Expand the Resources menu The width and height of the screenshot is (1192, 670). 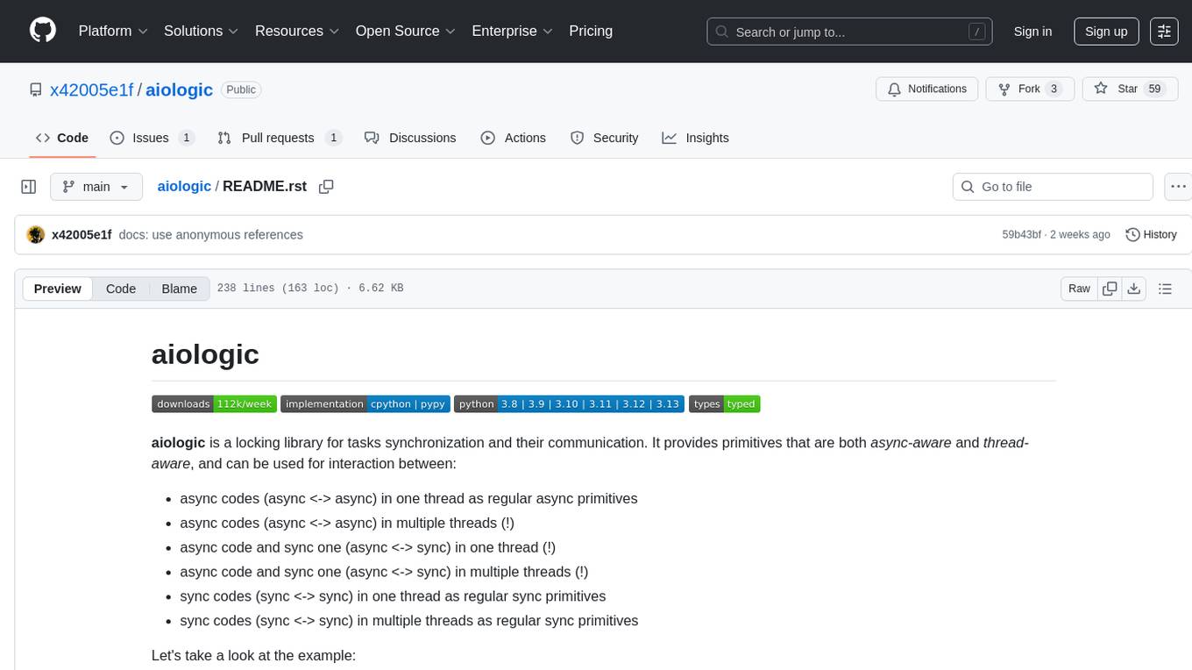click(297, 31)
